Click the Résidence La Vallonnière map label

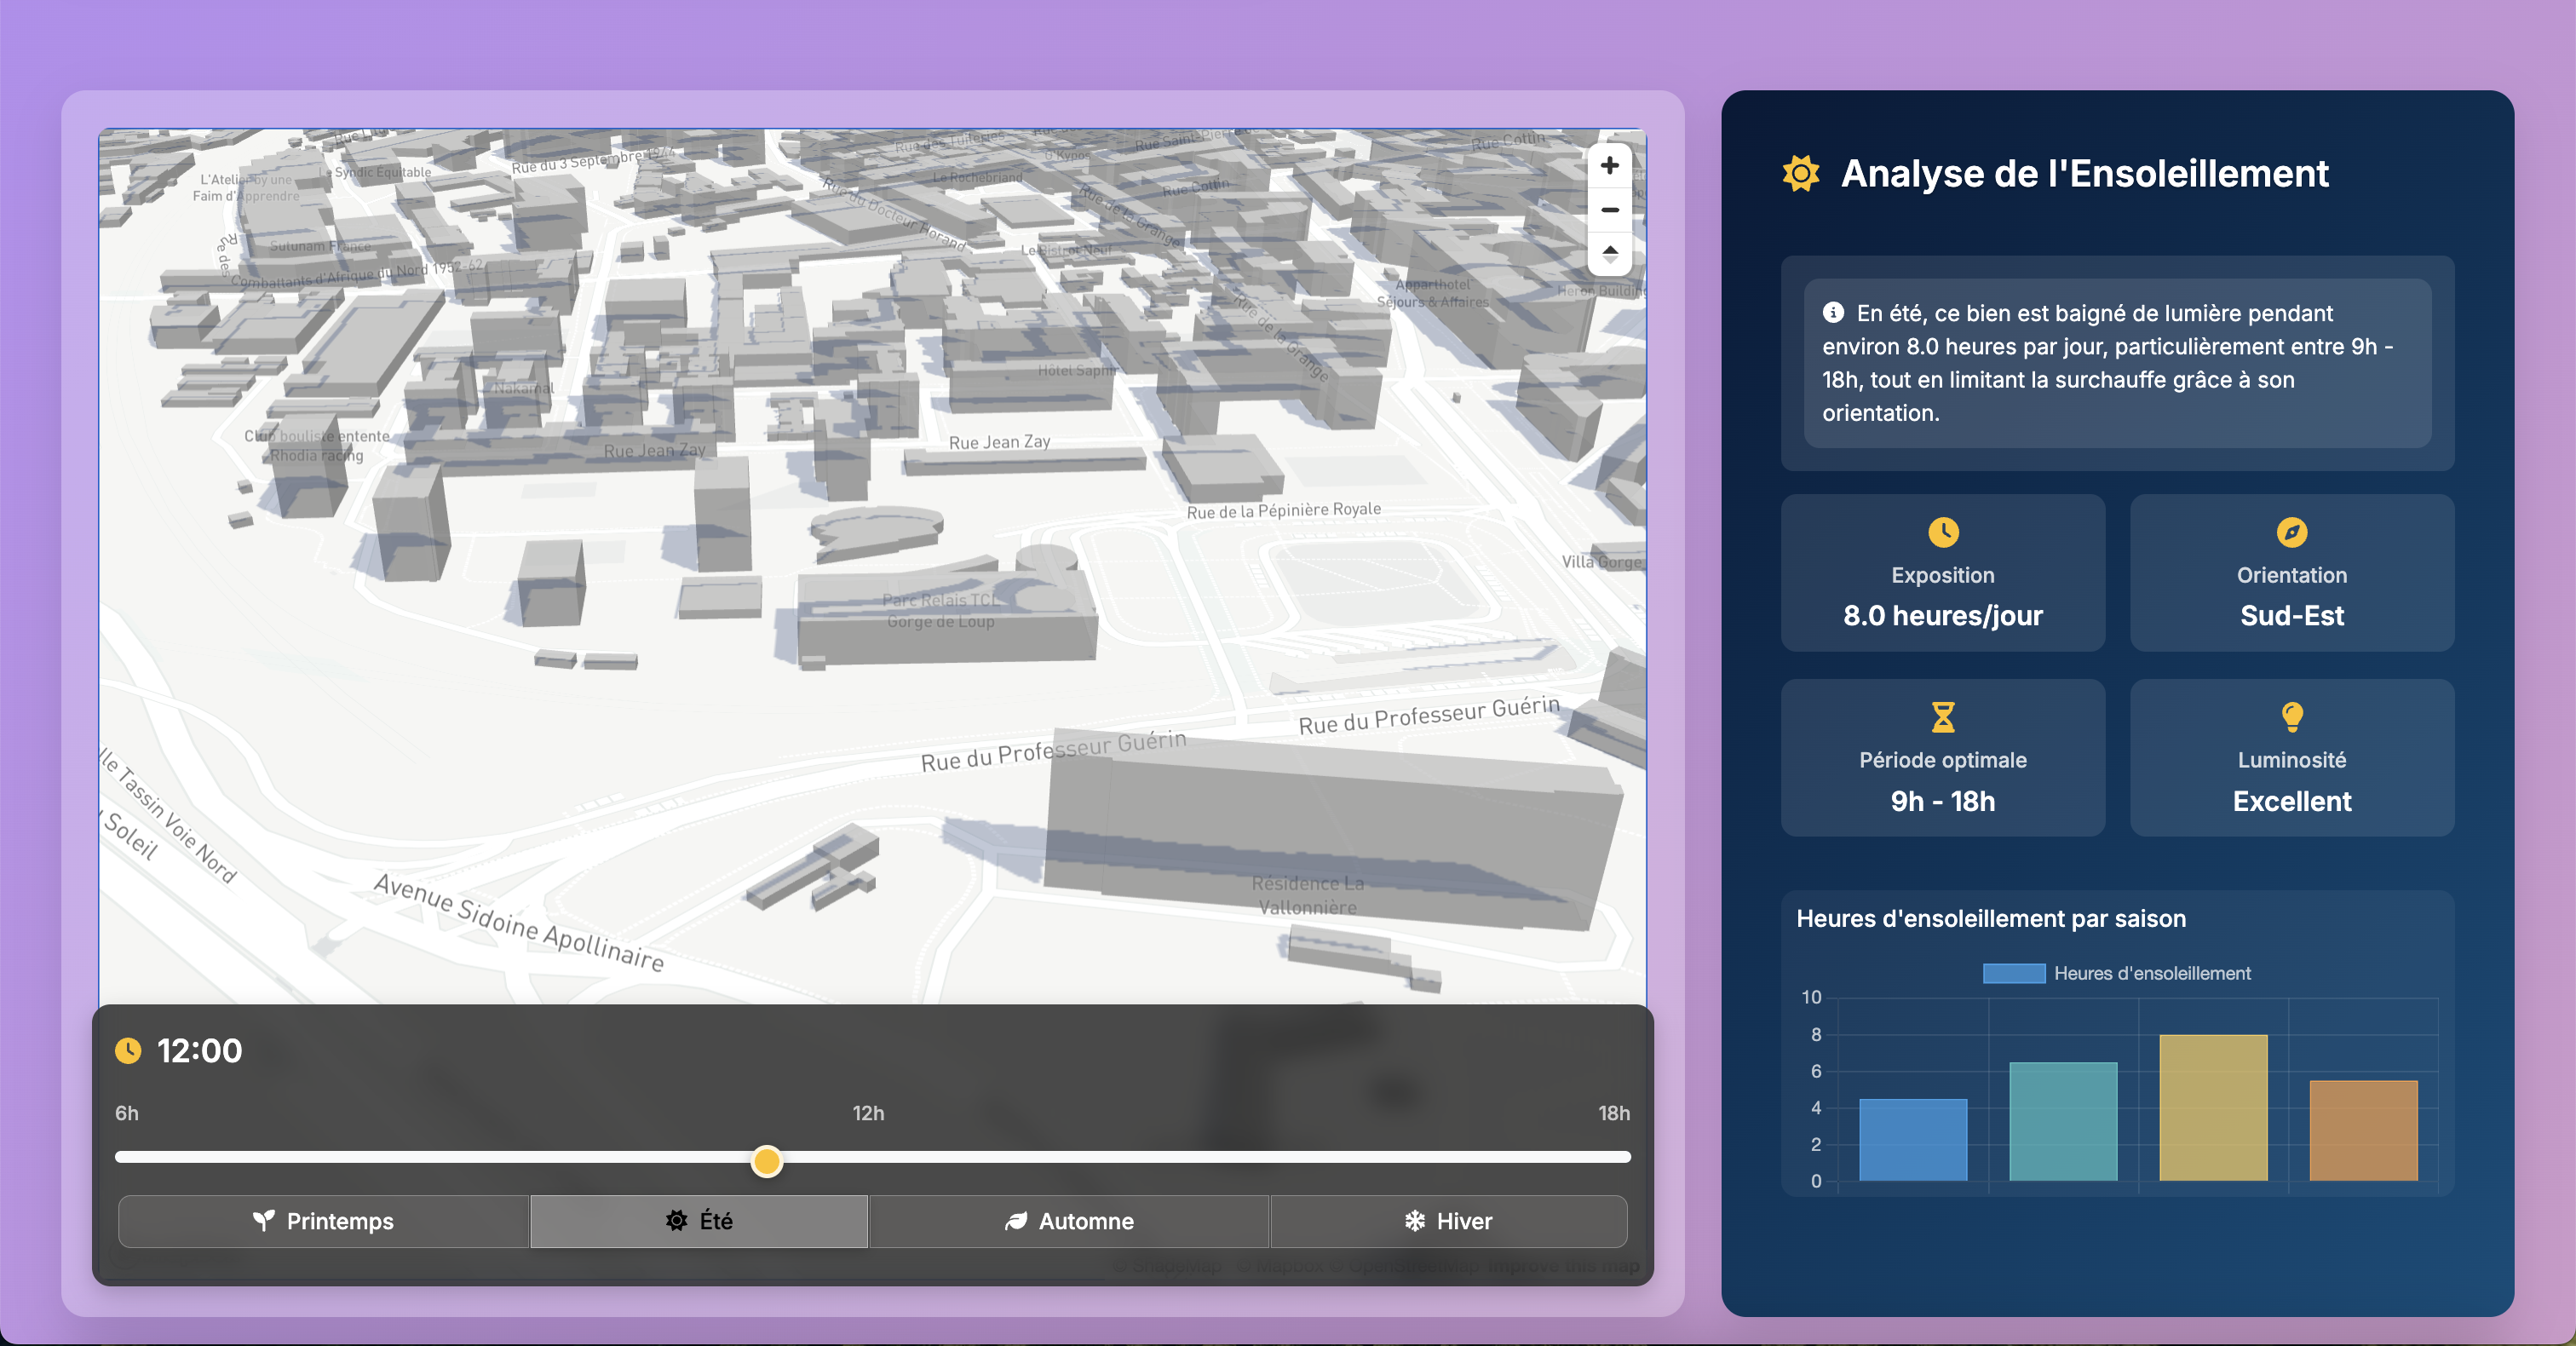(1307, 895)
